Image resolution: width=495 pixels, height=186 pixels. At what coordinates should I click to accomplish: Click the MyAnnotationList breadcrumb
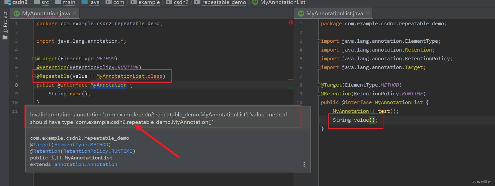tap(279, 3)
